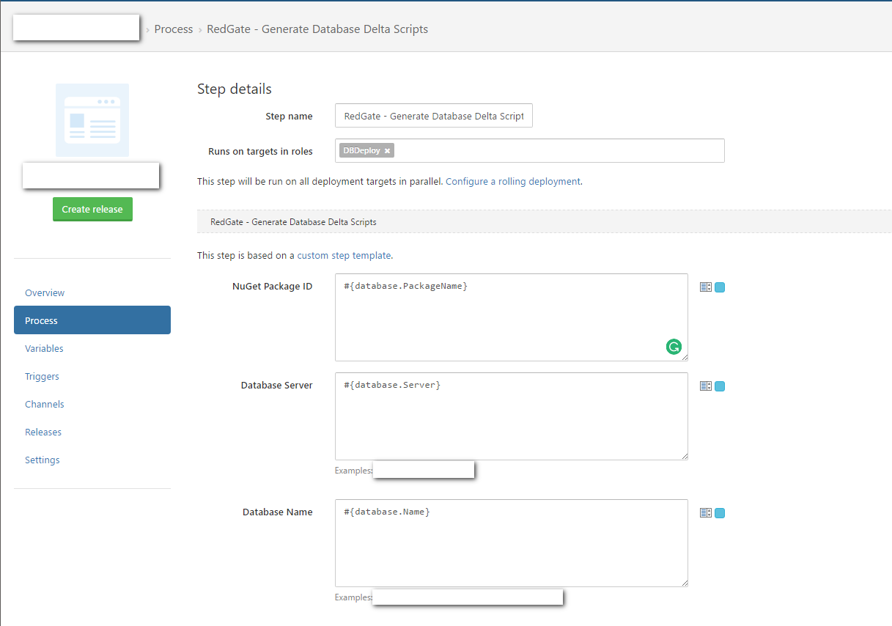Click blue binding square next to Database Server

click(x=720, y=386)
